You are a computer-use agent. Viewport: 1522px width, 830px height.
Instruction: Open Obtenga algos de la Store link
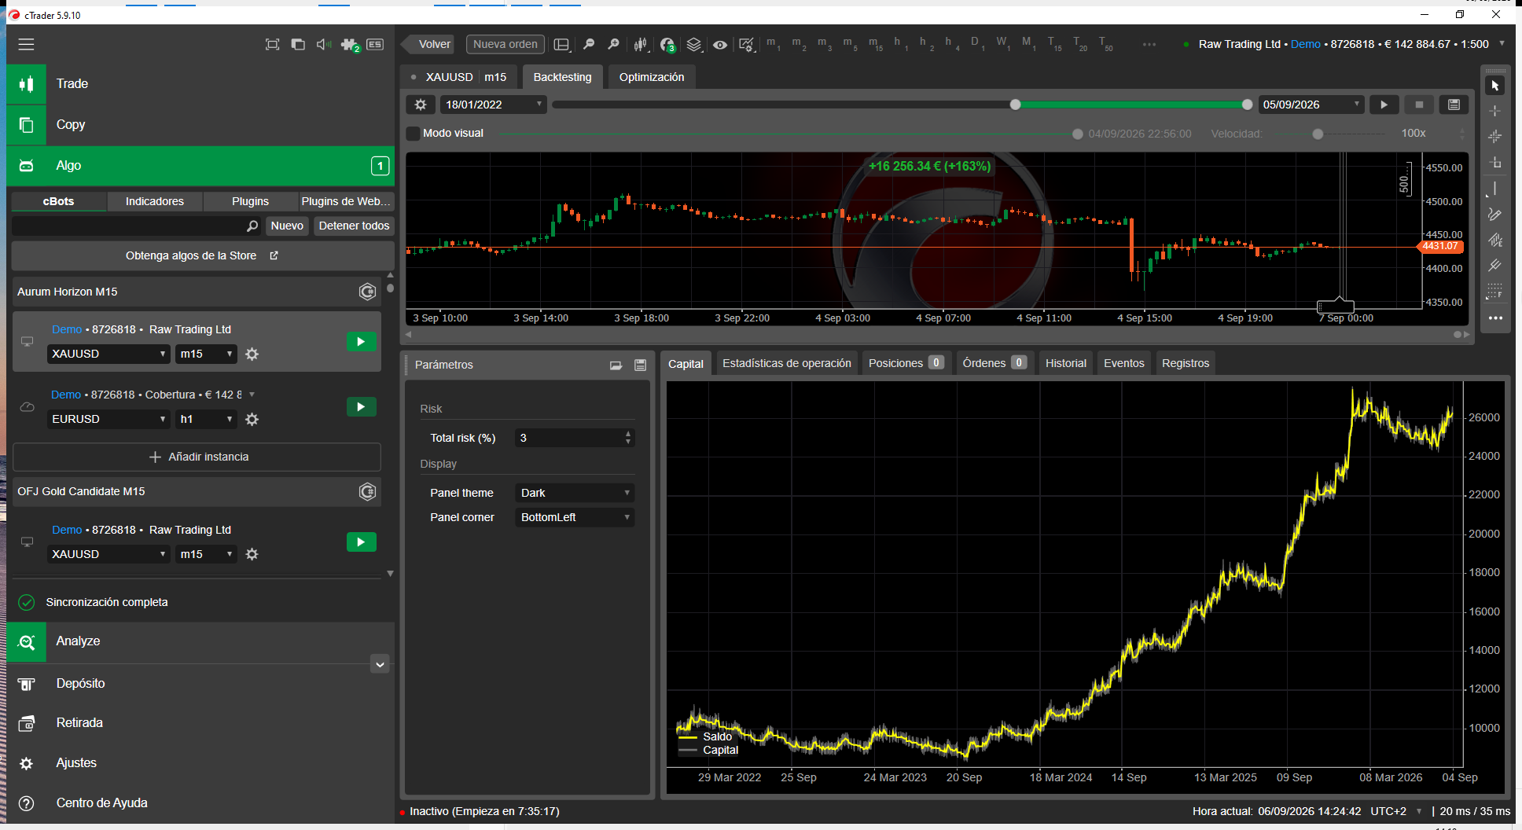point(203,256)
